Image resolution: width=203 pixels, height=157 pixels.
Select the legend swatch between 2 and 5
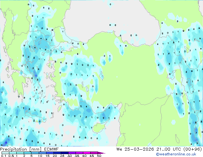(x=28, y=153)
